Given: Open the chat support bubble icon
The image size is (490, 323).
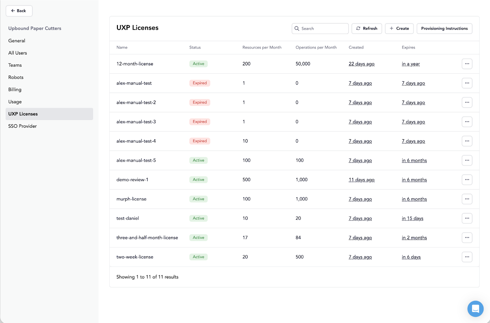Looking at the screenshot, I should 475,309.
